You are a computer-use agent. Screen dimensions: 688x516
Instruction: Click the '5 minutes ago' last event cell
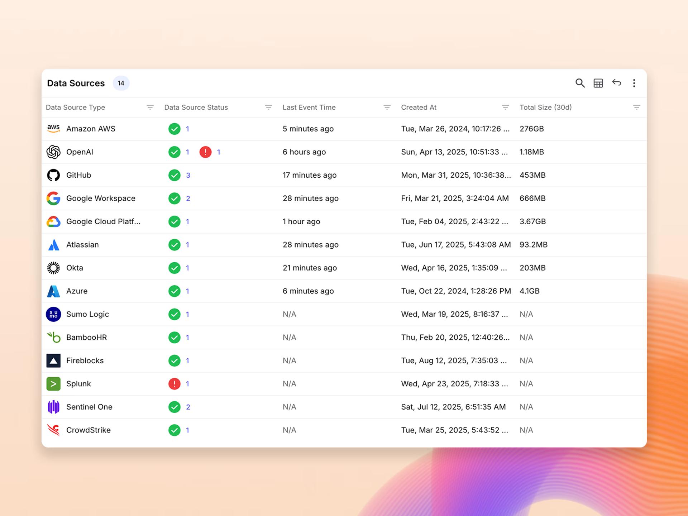[x=308, y=129]
